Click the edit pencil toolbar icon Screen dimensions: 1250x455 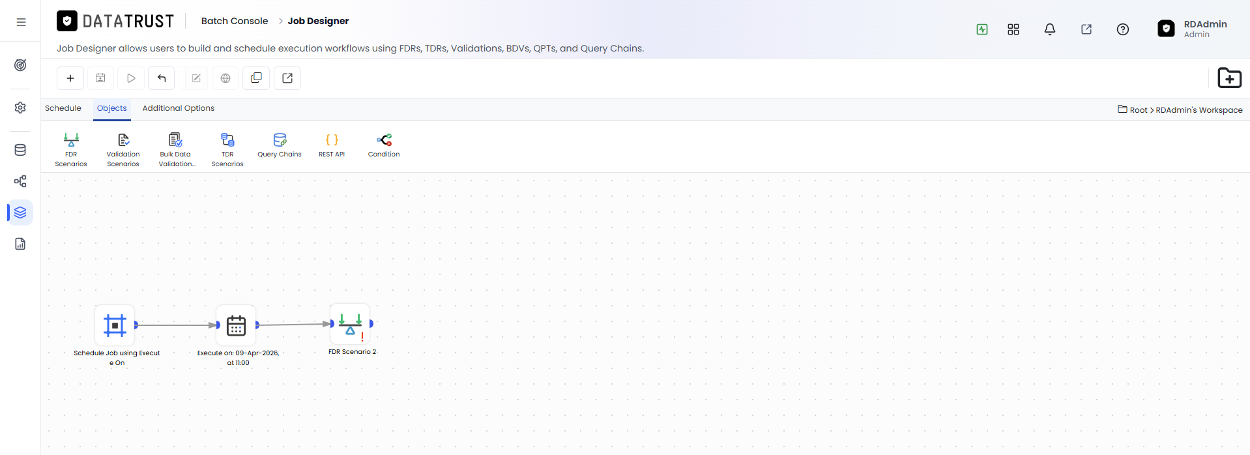(x=196, y=78)
